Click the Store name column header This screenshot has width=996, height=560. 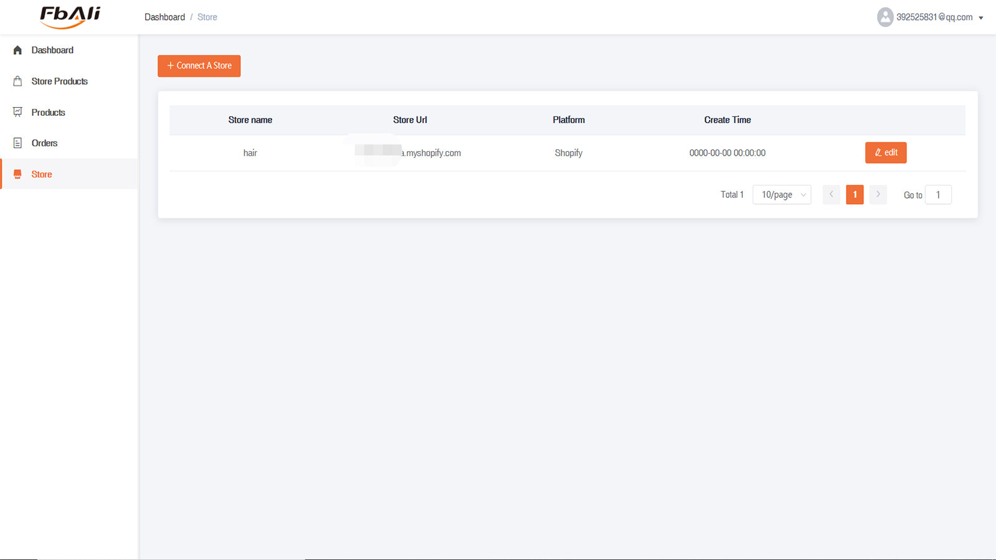point(250,120)
